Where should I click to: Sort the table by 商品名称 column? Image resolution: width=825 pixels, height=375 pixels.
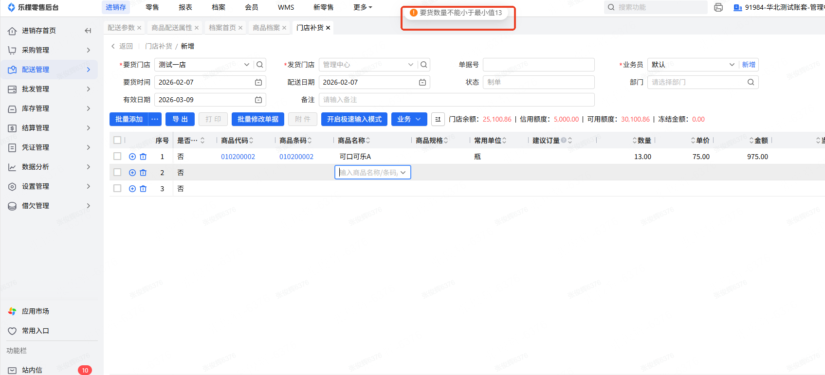(368, 141)
